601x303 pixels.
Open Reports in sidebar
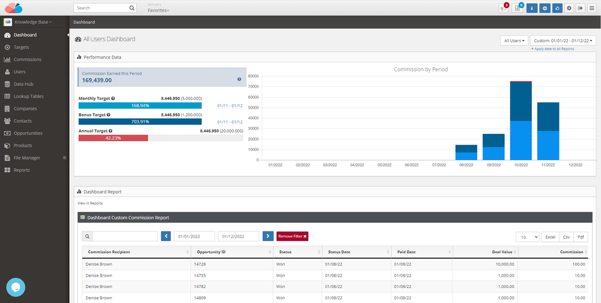22,170
